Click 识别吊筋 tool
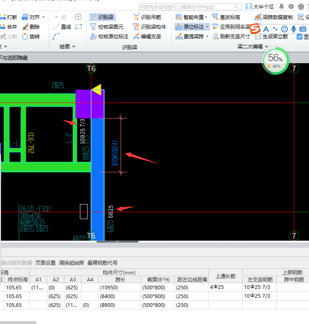 147,17
